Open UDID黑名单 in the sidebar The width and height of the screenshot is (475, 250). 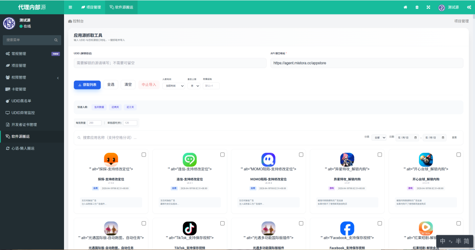32,101
